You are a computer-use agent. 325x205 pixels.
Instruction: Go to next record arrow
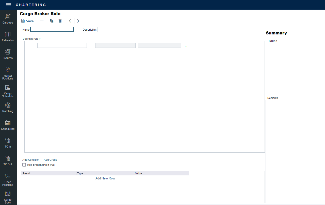(x=78, y=21)
